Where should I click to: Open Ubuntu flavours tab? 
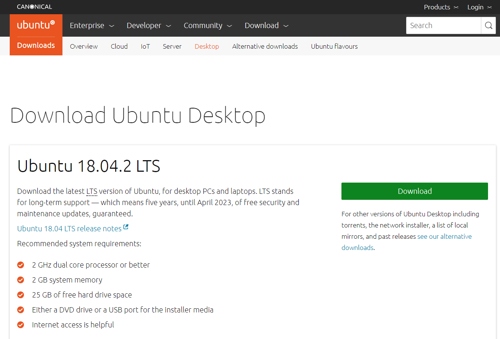click(334, 46)
